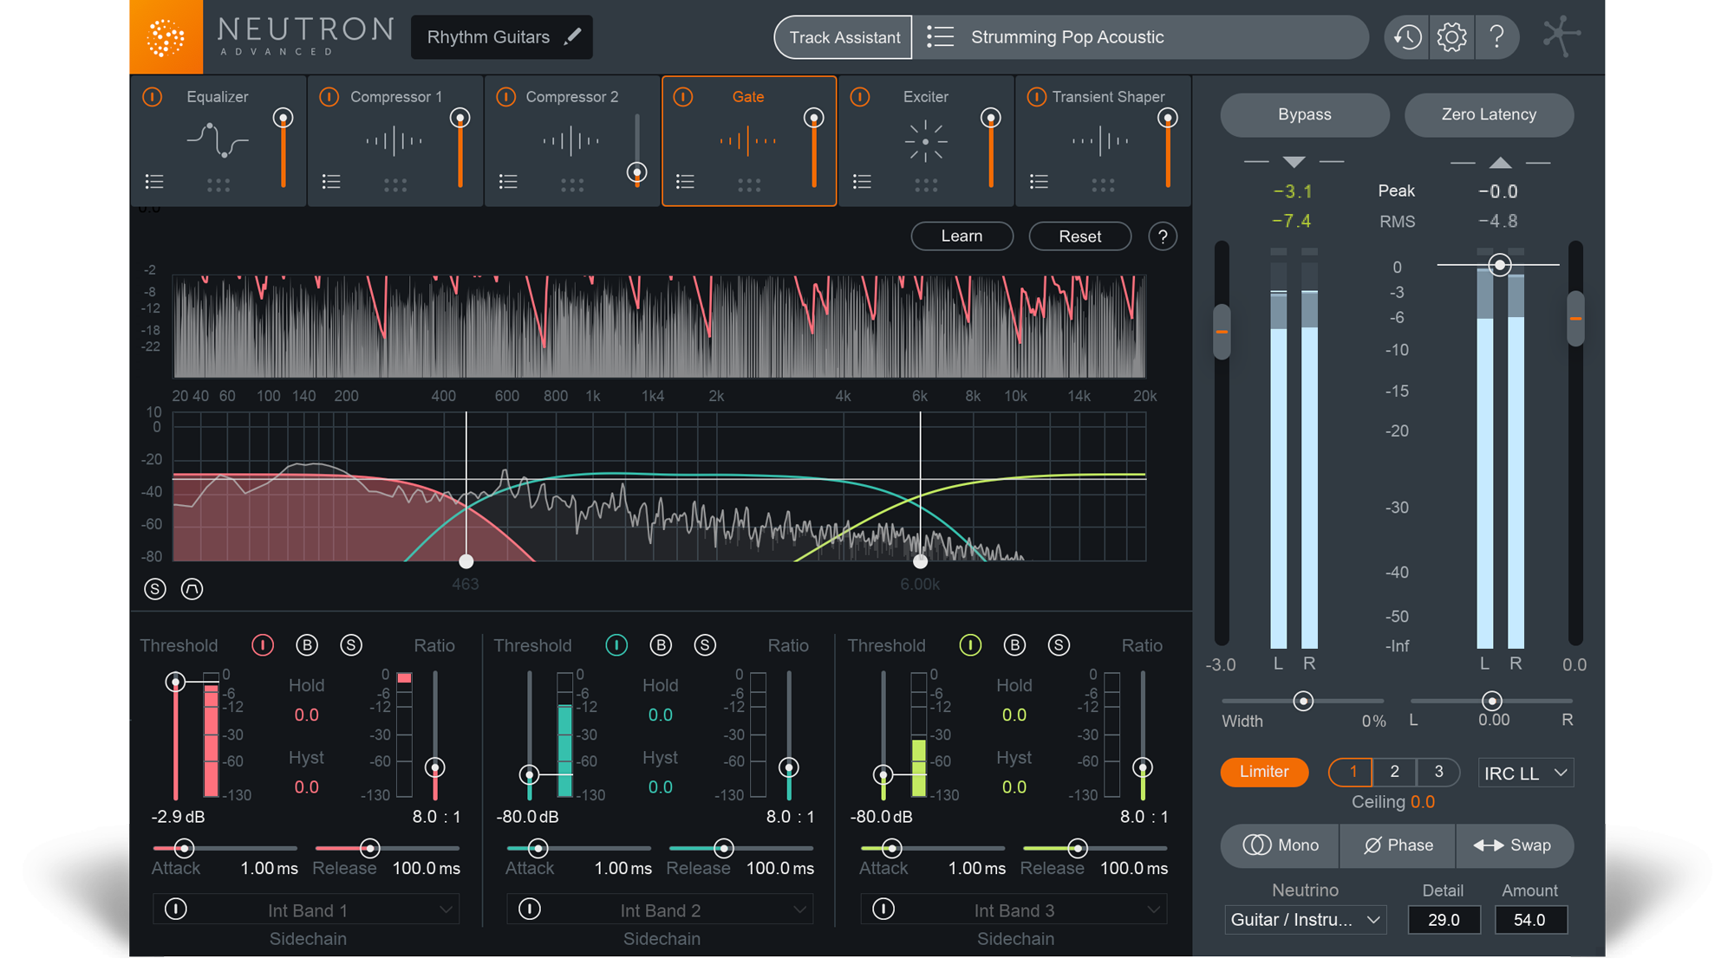The image size is (1734, 971).
Task: Edit the Rhythm Guitars name with pencil icon
Action: click(572, 36)
